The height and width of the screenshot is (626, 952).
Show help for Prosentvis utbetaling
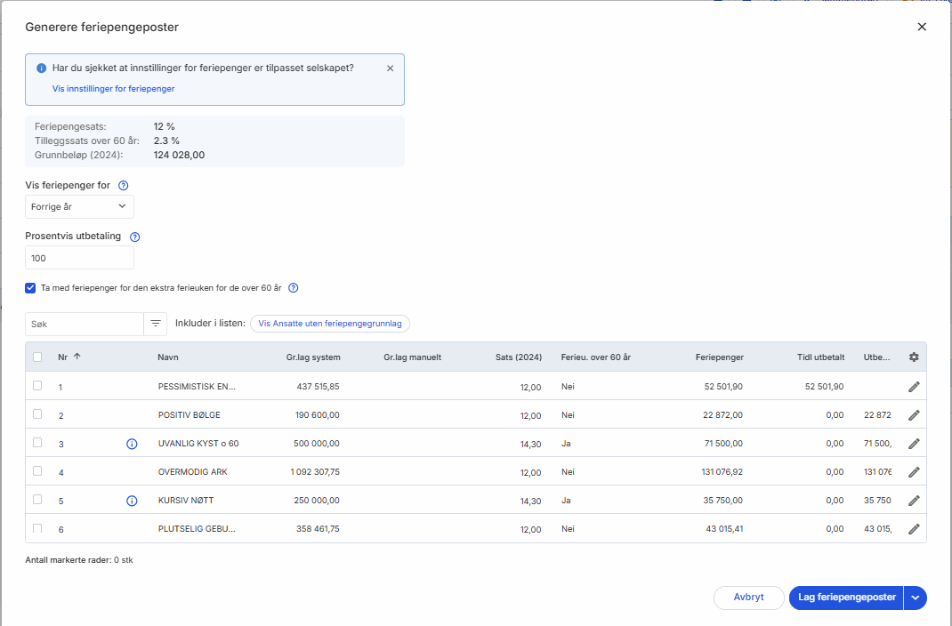pos(135,237)
